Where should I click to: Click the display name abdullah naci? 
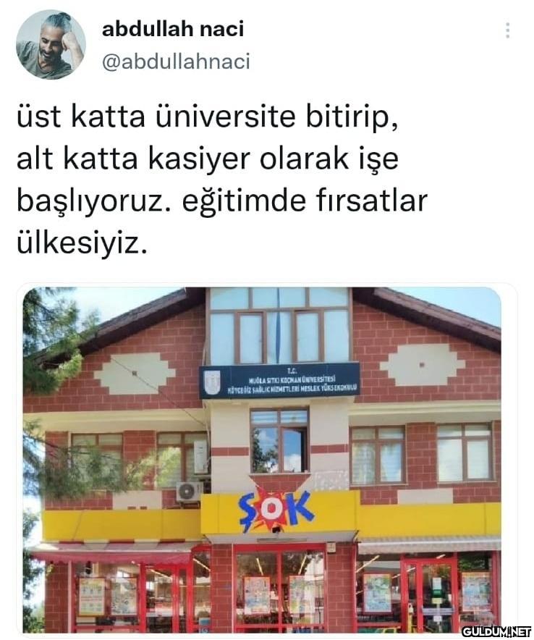click(172, 30)
